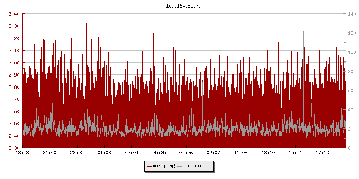Click the 20 right axis value

pyautogui.click(x=350, y=129)
